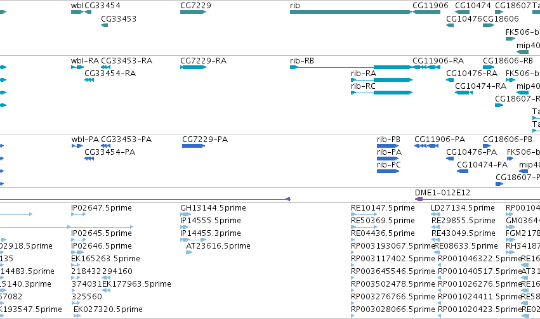Click the rib gene feature bar

coord(351,12)
